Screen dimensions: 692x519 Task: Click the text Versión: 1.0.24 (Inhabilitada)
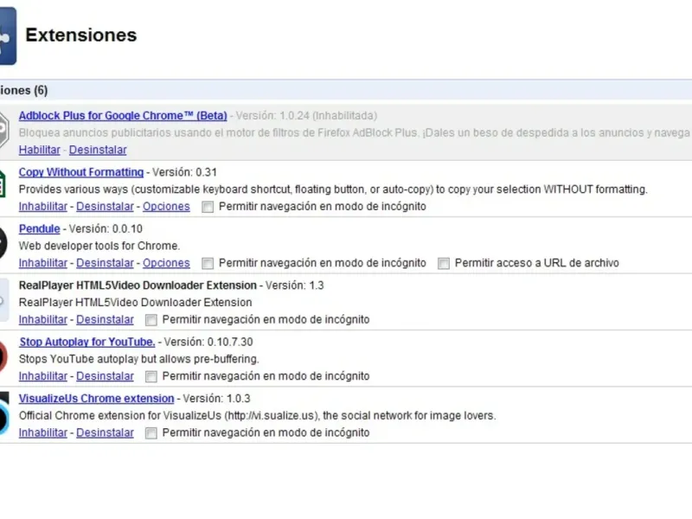pos(306,116)
